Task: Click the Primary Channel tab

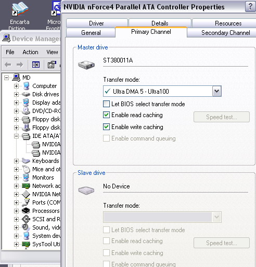Action: point(151,32)
